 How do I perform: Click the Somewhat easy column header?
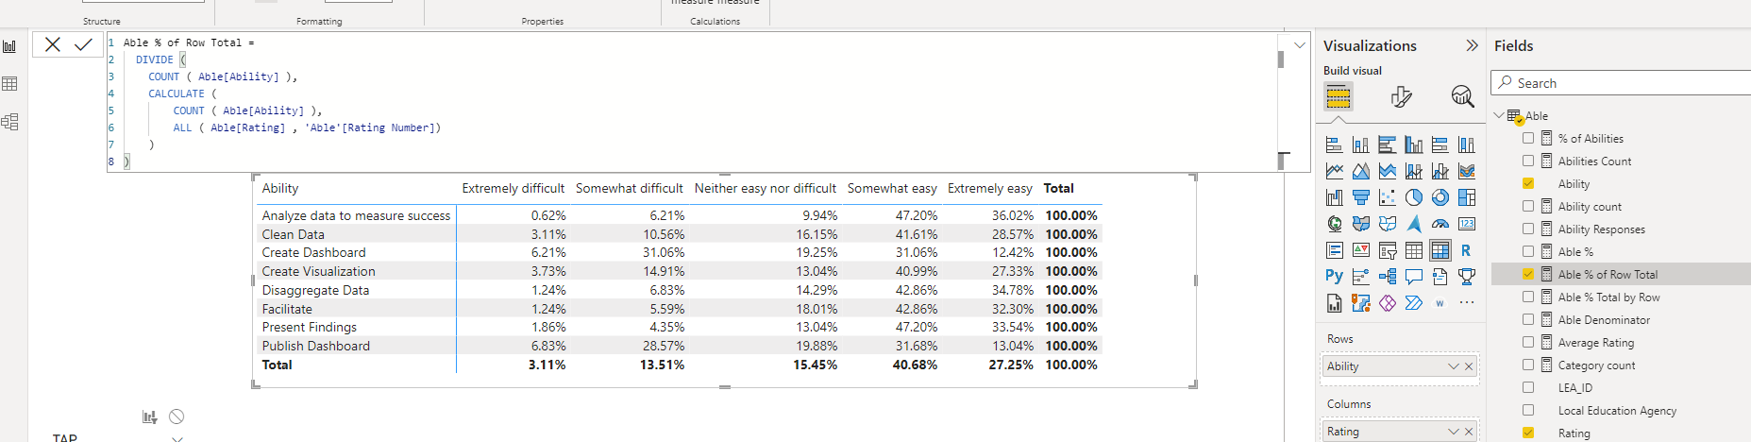coord(892,188)
